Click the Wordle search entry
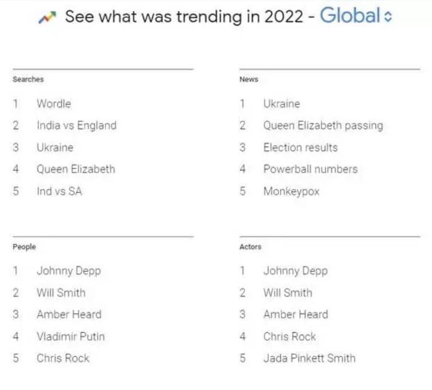This screenshot has width=432, height=390. [x=54, y=104]
